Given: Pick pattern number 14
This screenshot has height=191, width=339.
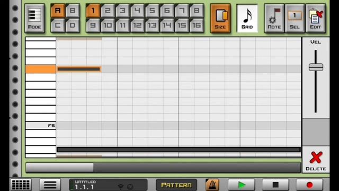Looking at the screenshot, I should (167, 25).
